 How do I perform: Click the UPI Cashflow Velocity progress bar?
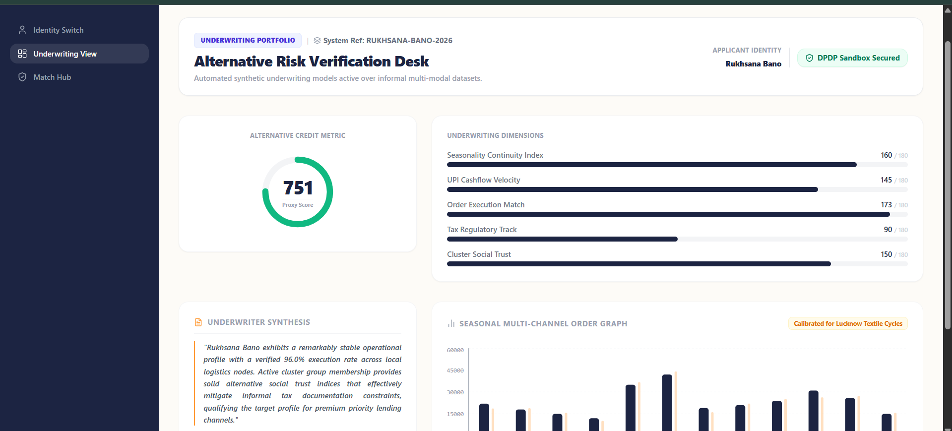[677, 189]
